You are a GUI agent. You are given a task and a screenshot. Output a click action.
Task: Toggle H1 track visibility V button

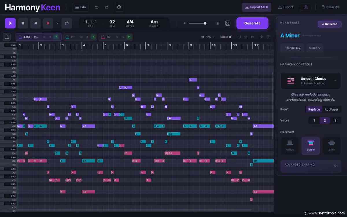tap(93, 37)
